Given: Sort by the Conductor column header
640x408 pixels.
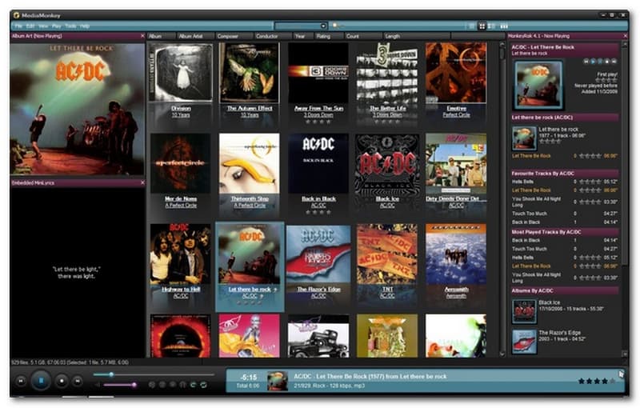Looking at the screenshot, I should (x=273, y=36).
